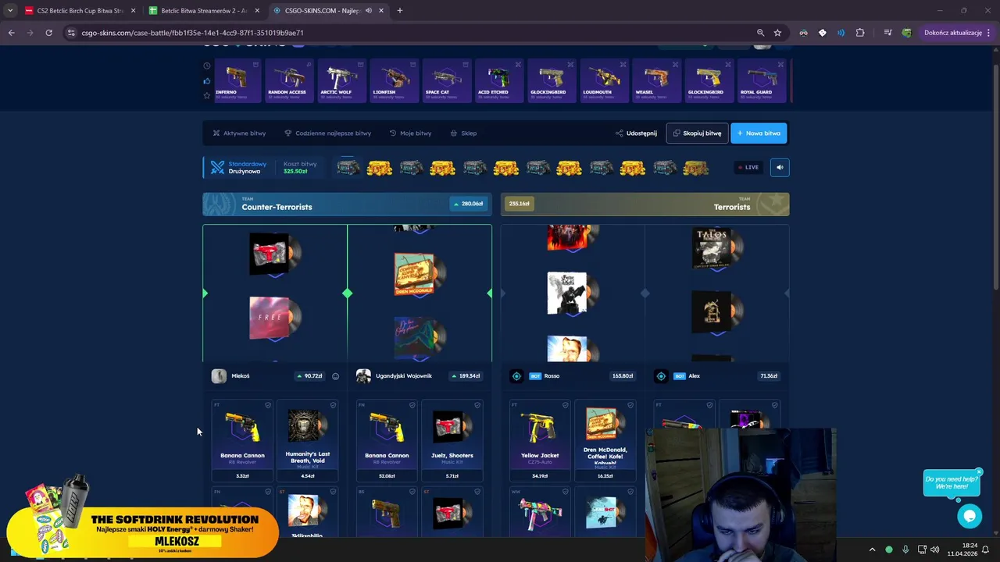The width and height of the screenshot is (1000, 562).
Task: Open Dren McDonald, Coffee! Kofe! card
Action: pyautogui.click(x=605, y=441)
